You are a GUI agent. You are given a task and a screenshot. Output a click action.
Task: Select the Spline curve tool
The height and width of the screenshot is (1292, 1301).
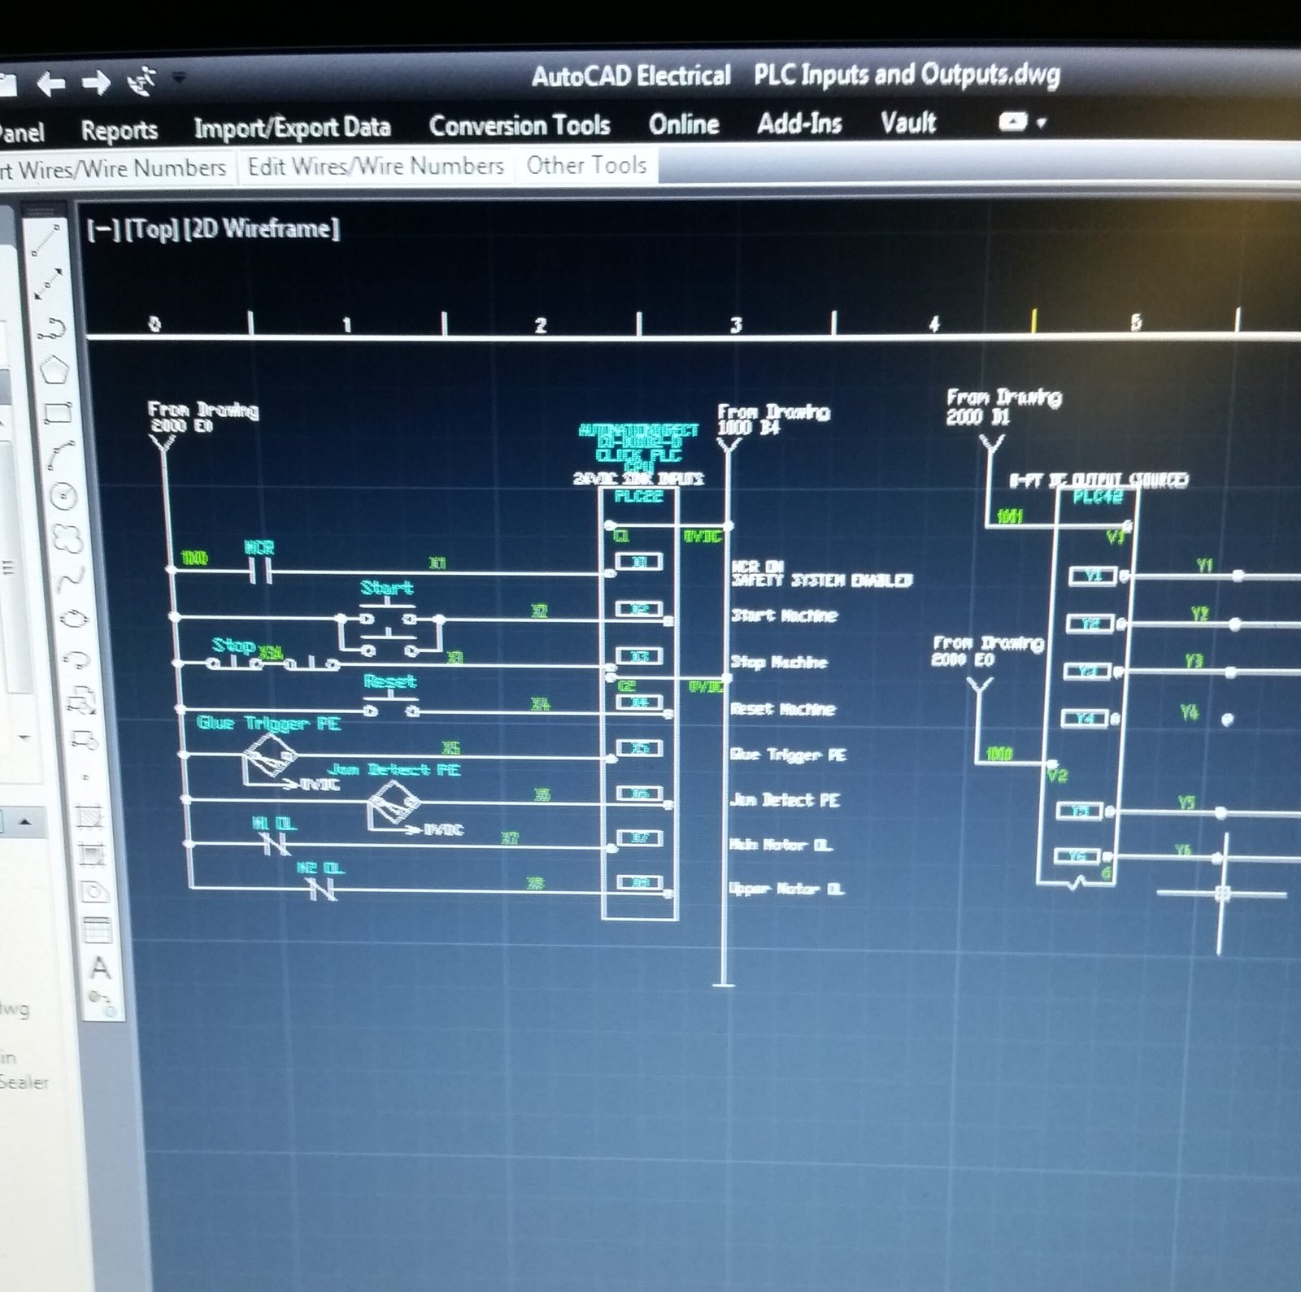pyautogui.click(x=70, y=579)
